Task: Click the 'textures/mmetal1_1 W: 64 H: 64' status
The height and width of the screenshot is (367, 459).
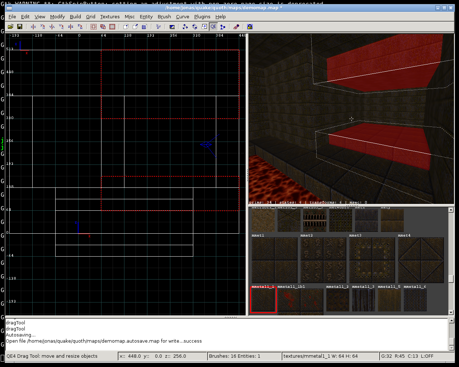Action: coord(320,356)
